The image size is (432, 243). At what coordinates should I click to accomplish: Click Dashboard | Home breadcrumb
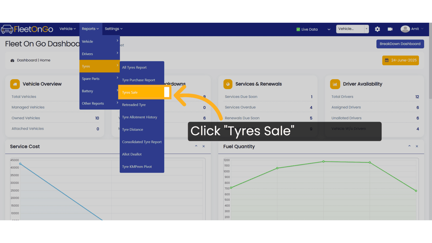point(33,60)
